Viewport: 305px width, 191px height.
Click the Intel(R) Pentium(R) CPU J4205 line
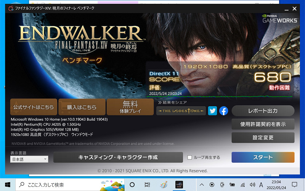point(46,125)
